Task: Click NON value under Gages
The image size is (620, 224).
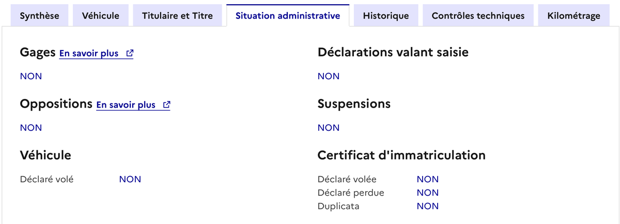Action: click(x=31, y=76)
